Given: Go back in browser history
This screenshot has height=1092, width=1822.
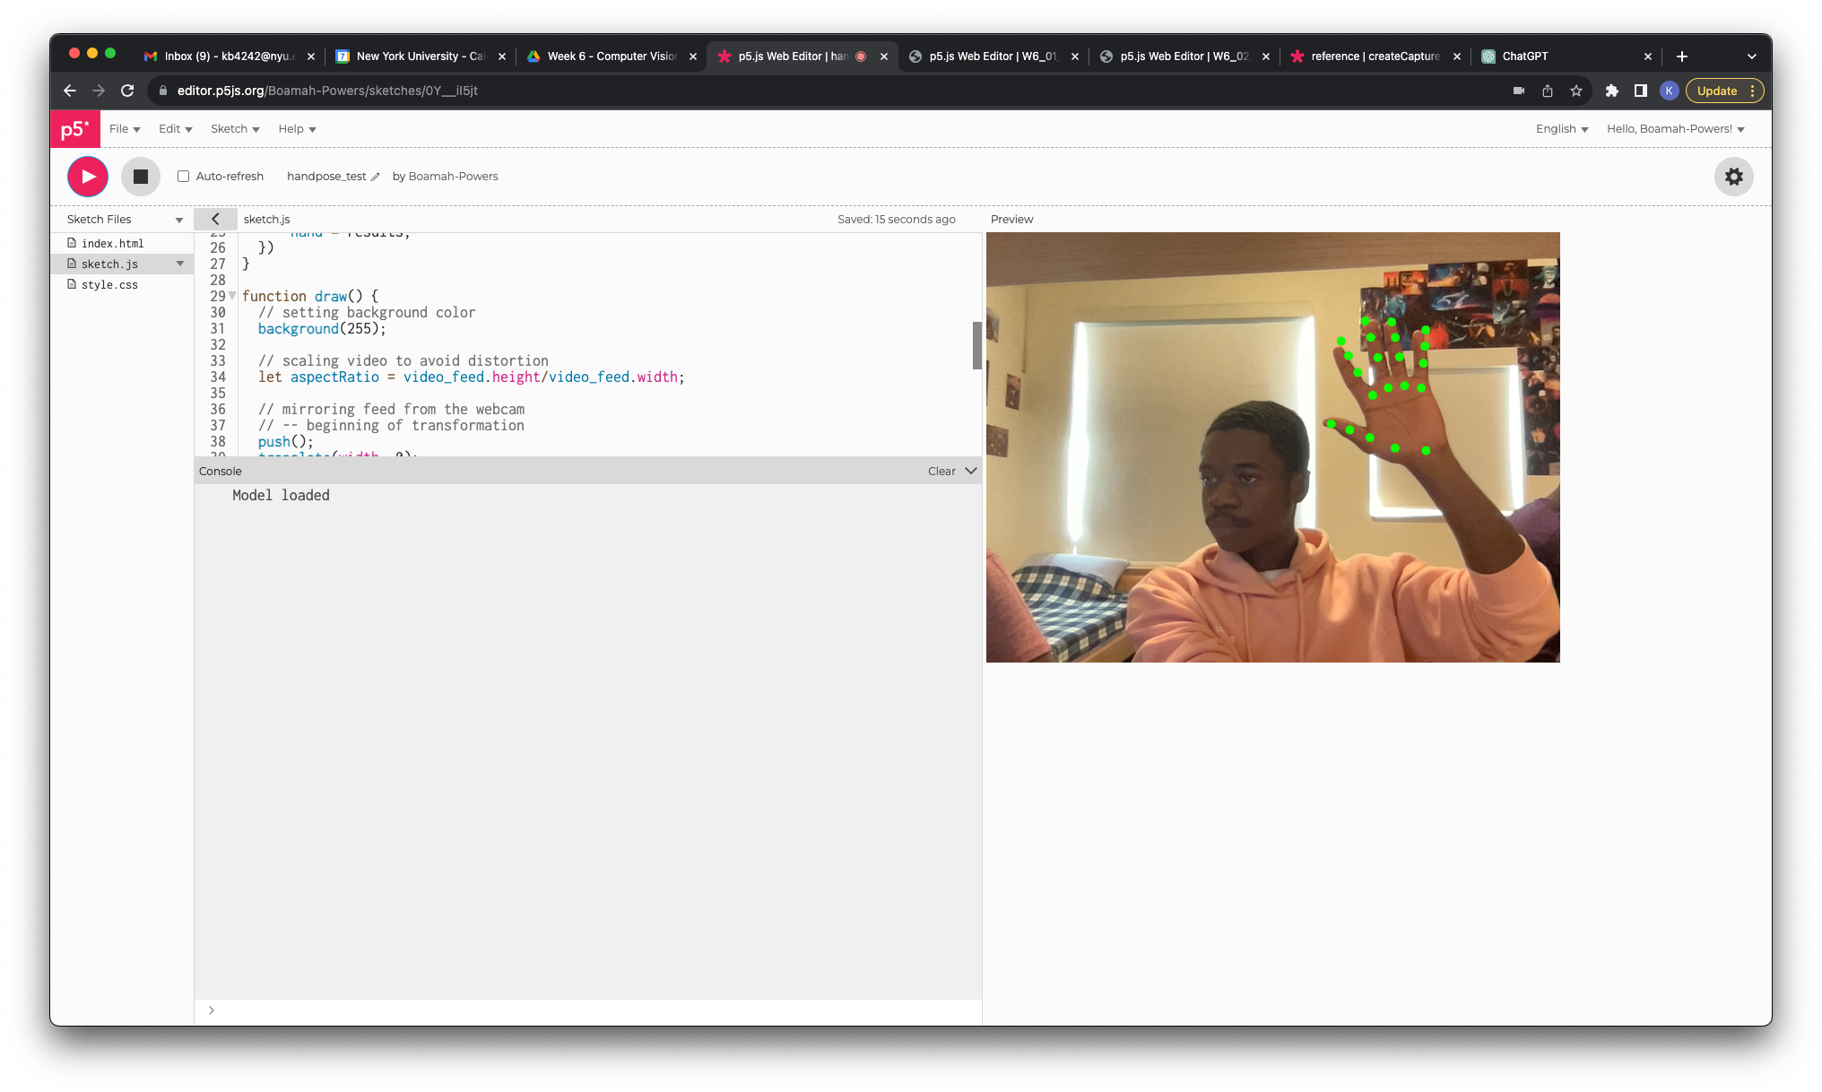Looking at the screenshot, I should click(x=70, y=91).
